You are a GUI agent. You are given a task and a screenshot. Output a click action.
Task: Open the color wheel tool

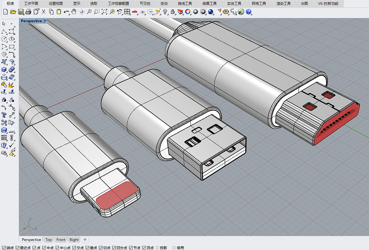pyautogui.click(x=188, y=12)
